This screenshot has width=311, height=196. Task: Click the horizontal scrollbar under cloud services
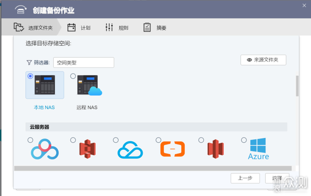(x=153, y=168)
